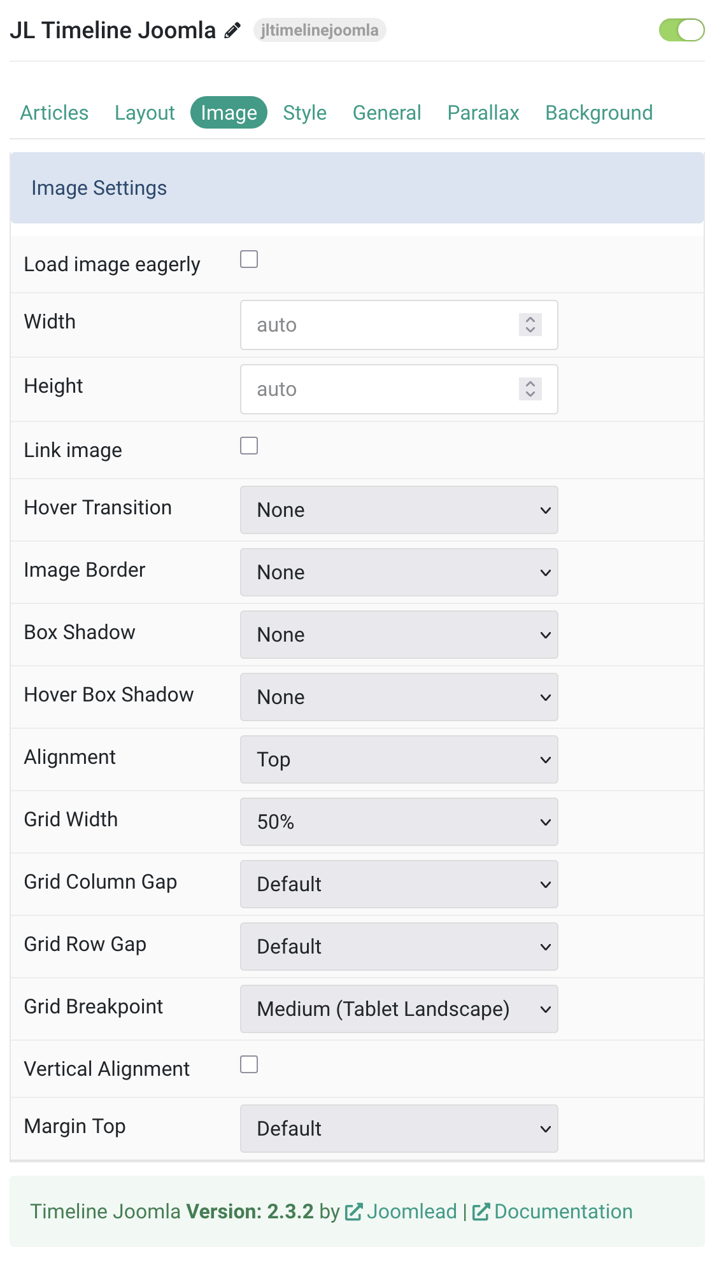
Task: Open the Joomlead link
Action: tap(411, 1211)
